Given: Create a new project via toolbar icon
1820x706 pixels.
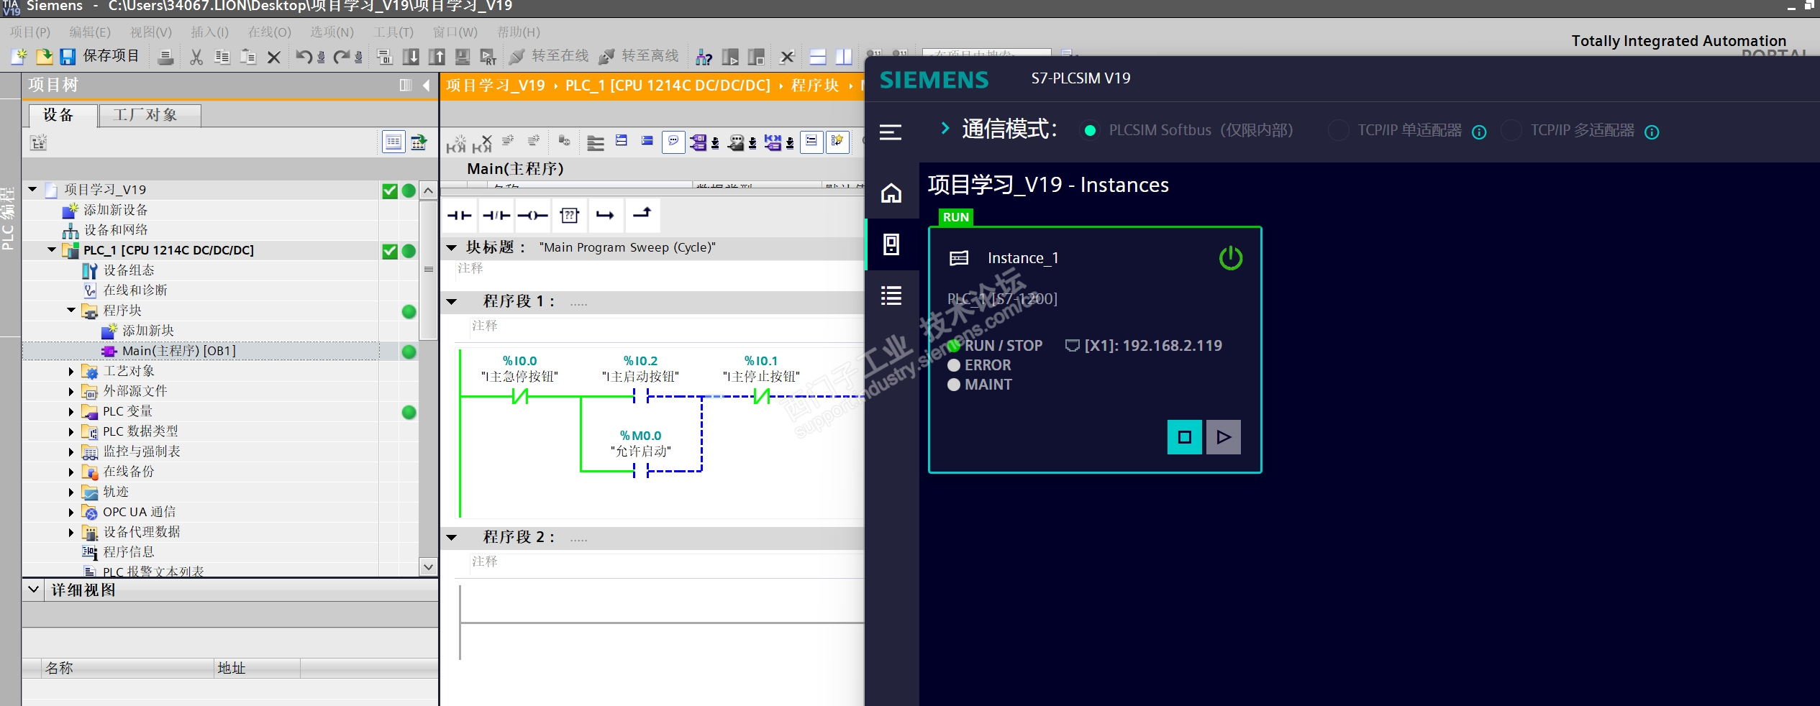Looking at the screenshot, I should 19,56.
